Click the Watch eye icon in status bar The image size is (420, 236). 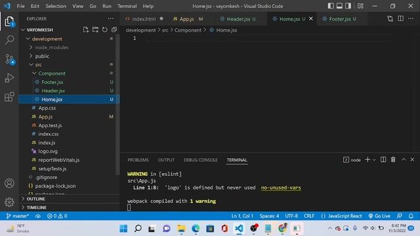coord(38,216)
